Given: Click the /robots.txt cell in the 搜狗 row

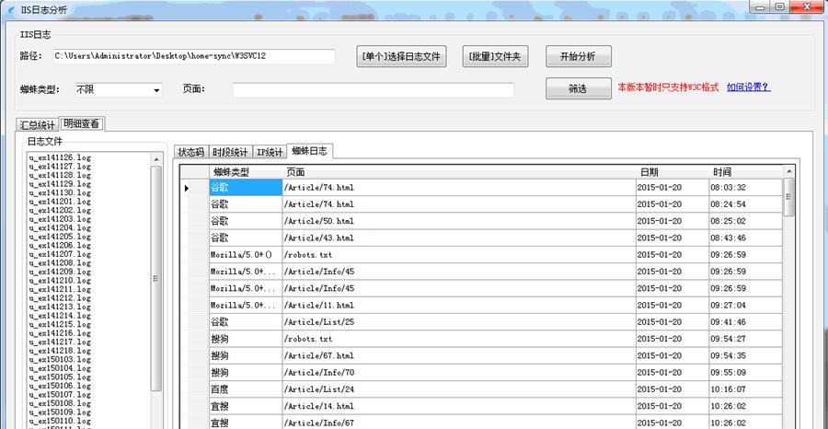Looking at the screenshot, I should (458, 339).
